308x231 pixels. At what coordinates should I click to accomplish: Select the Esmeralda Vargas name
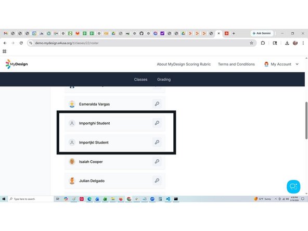point(94,104)
